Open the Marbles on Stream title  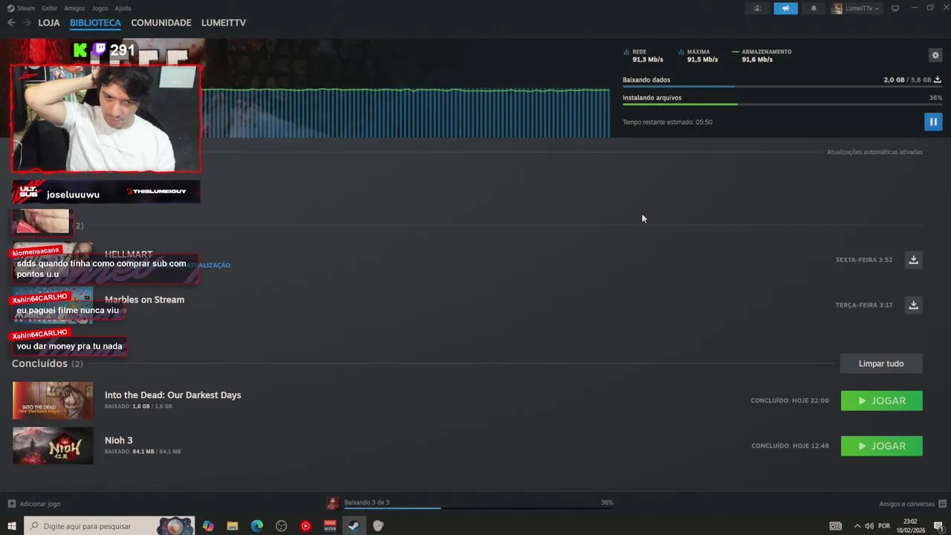144,299
